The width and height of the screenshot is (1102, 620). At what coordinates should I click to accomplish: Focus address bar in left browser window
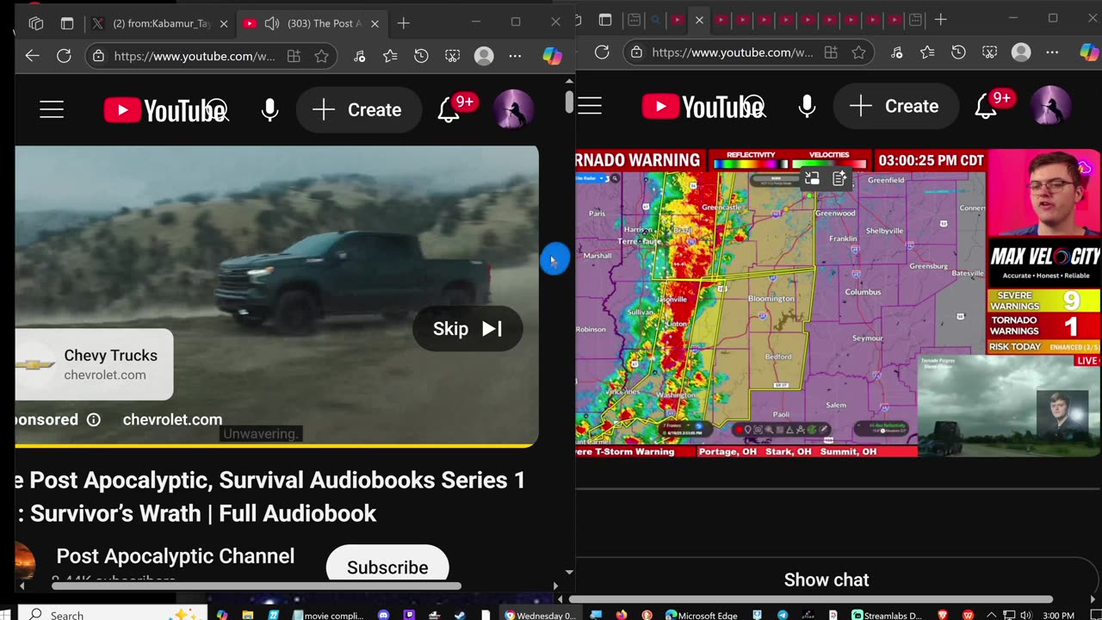pyautogui.click(x=194, y=56)
